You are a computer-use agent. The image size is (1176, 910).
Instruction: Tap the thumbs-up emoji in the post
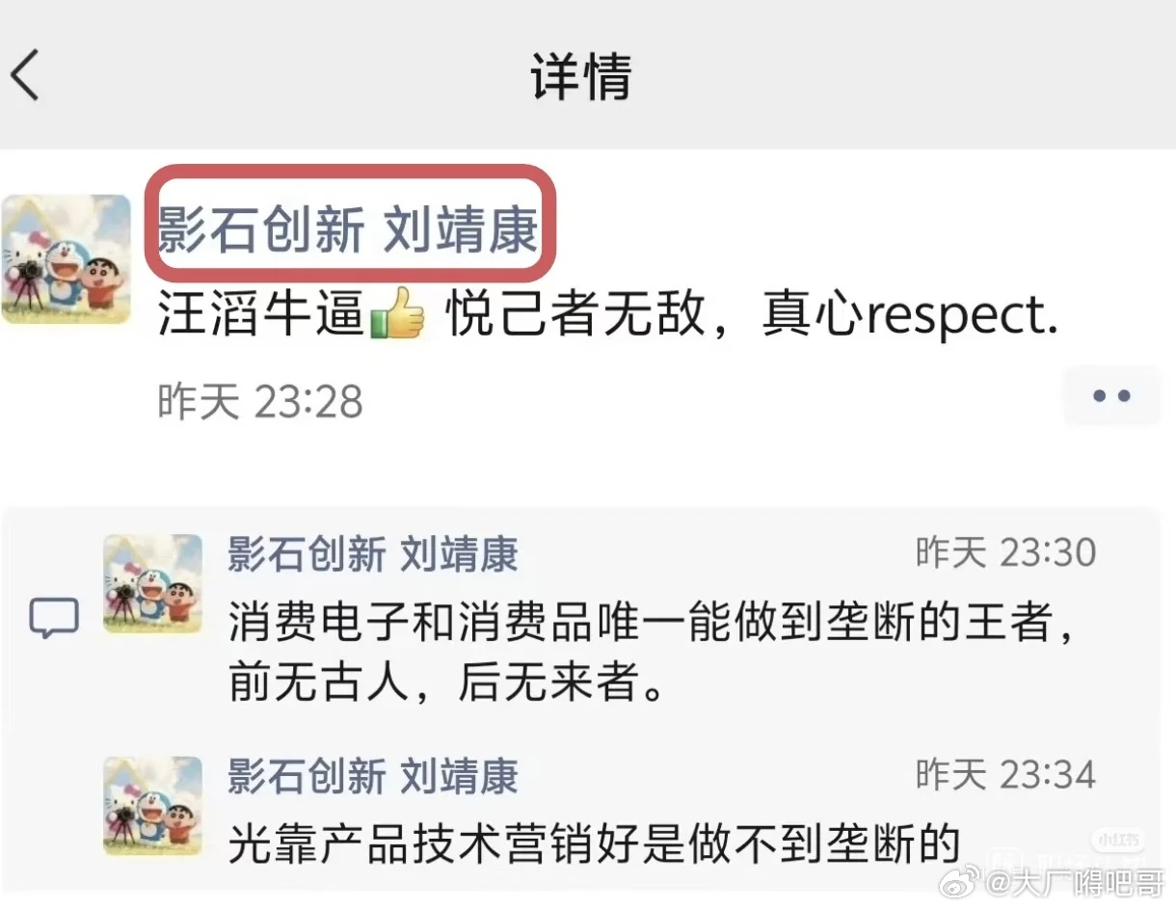[x=398, y=316]
